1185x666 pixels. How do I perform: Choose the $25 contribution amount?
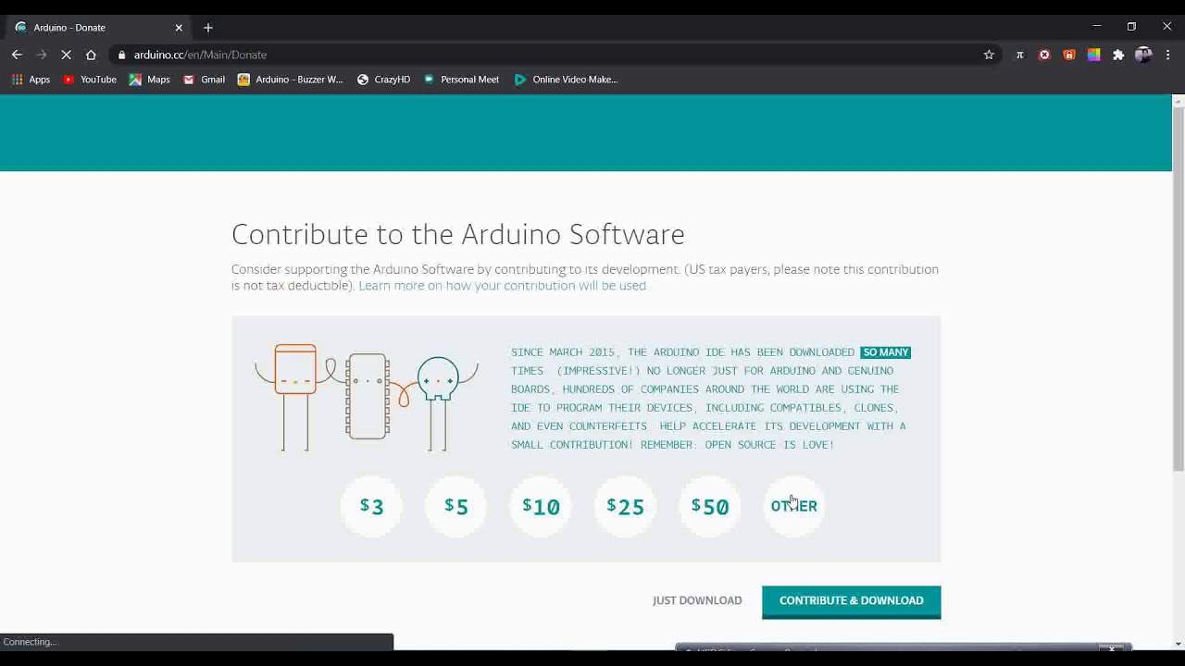pyautogui.click(x=625, y=506)
